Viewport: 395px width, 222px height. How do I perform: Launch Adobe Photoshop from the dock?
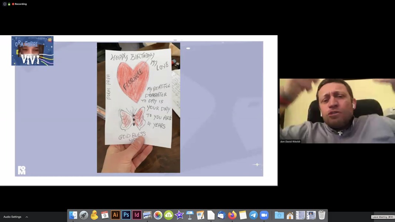126,215
